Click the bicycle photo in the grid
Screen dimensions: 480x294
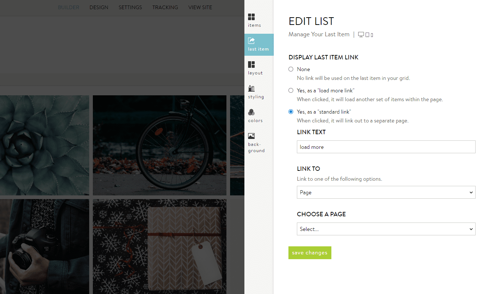coord(160,145)
